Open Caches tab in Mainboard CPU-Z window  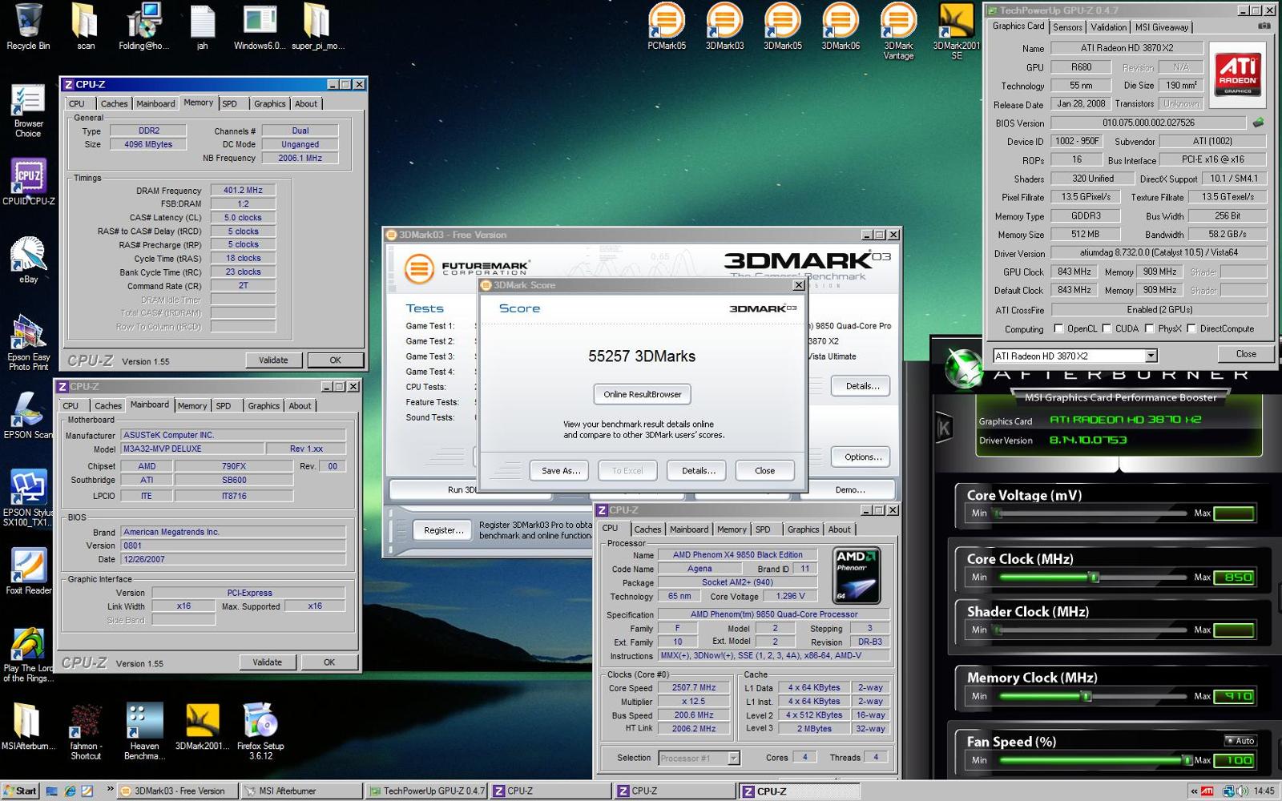coord(108,405)
